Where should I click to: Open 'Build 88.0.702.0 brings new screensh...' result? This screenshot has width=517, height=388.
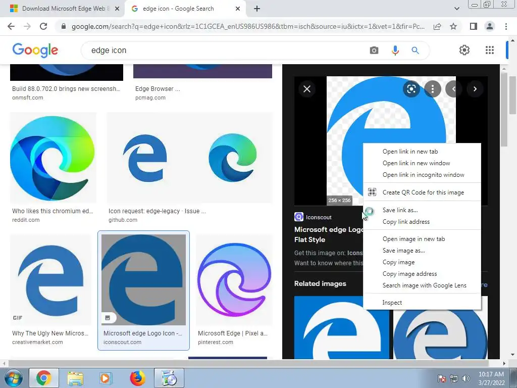[x=66, y=89]
